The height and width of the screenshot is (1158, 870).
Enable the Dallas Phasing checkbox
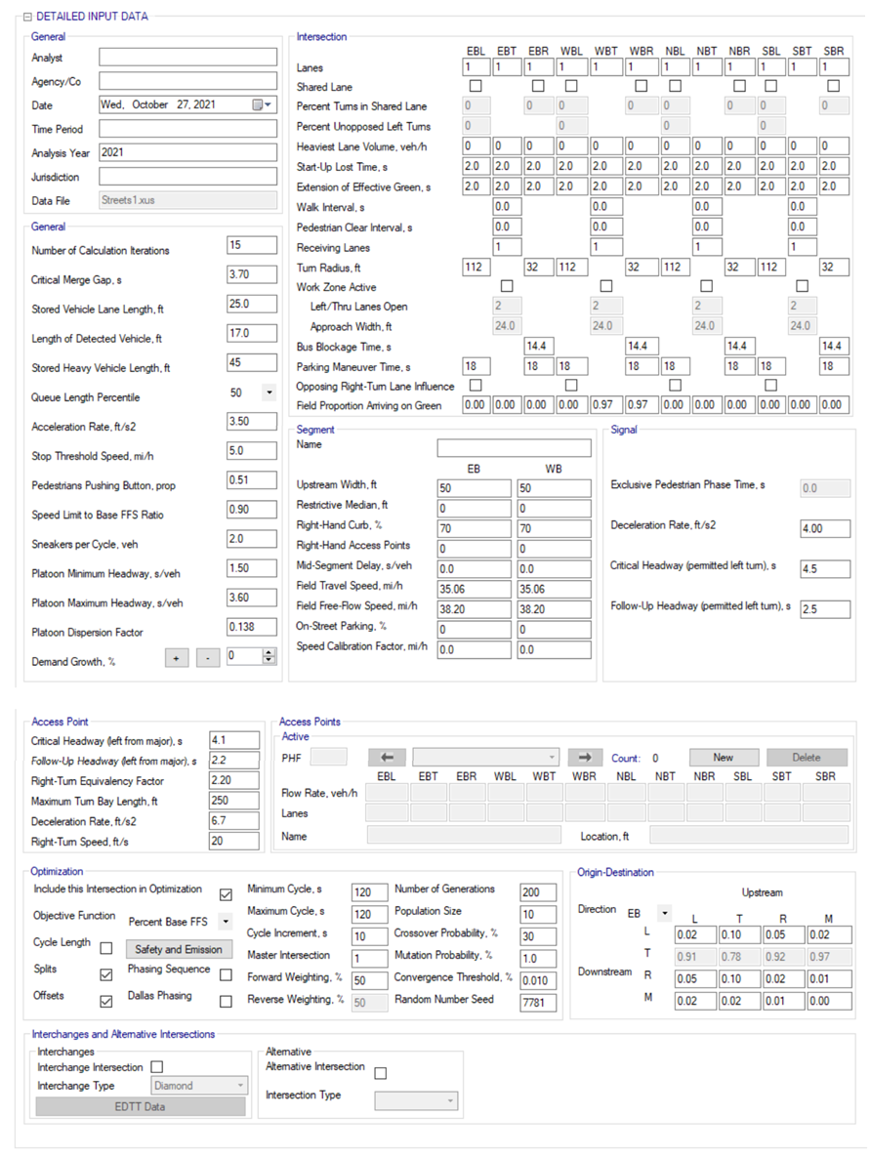(x=226, y=1002)
